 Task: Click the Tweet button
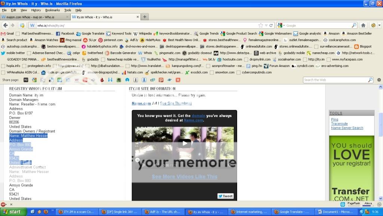pos(226,196)
